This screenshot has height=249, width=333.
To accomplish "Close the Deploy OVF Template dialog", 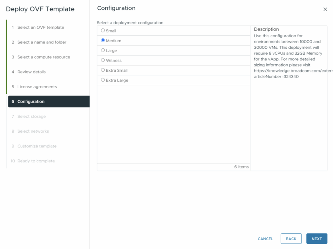I will (x=325, y=9).
